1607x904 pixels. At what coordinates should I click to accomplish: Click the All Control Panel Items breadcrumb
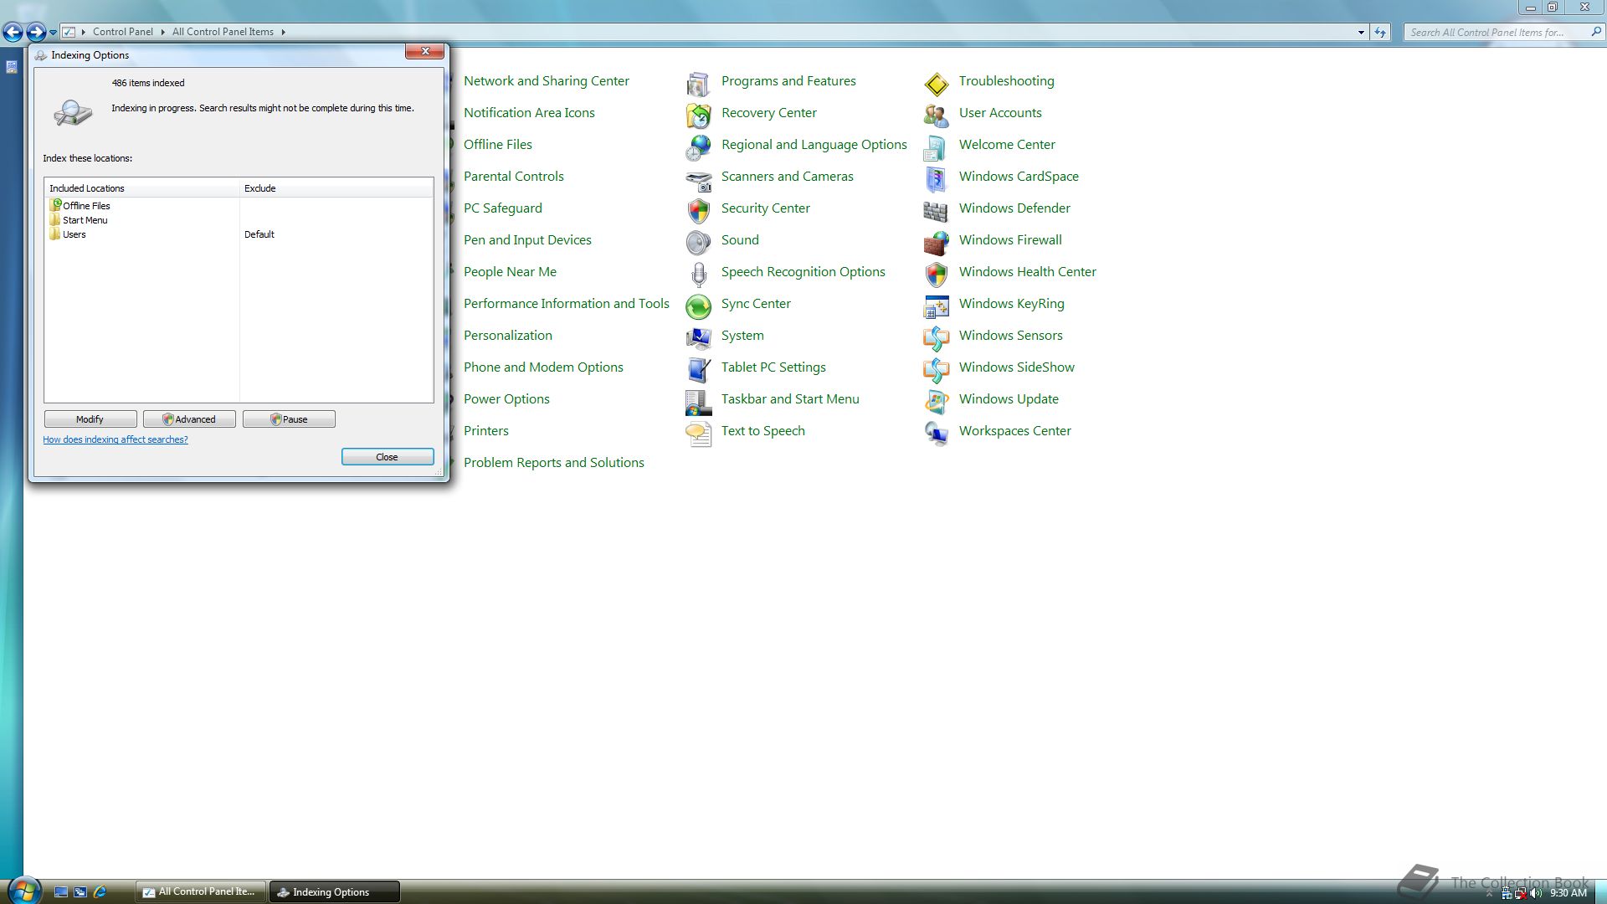coord(223,32)
